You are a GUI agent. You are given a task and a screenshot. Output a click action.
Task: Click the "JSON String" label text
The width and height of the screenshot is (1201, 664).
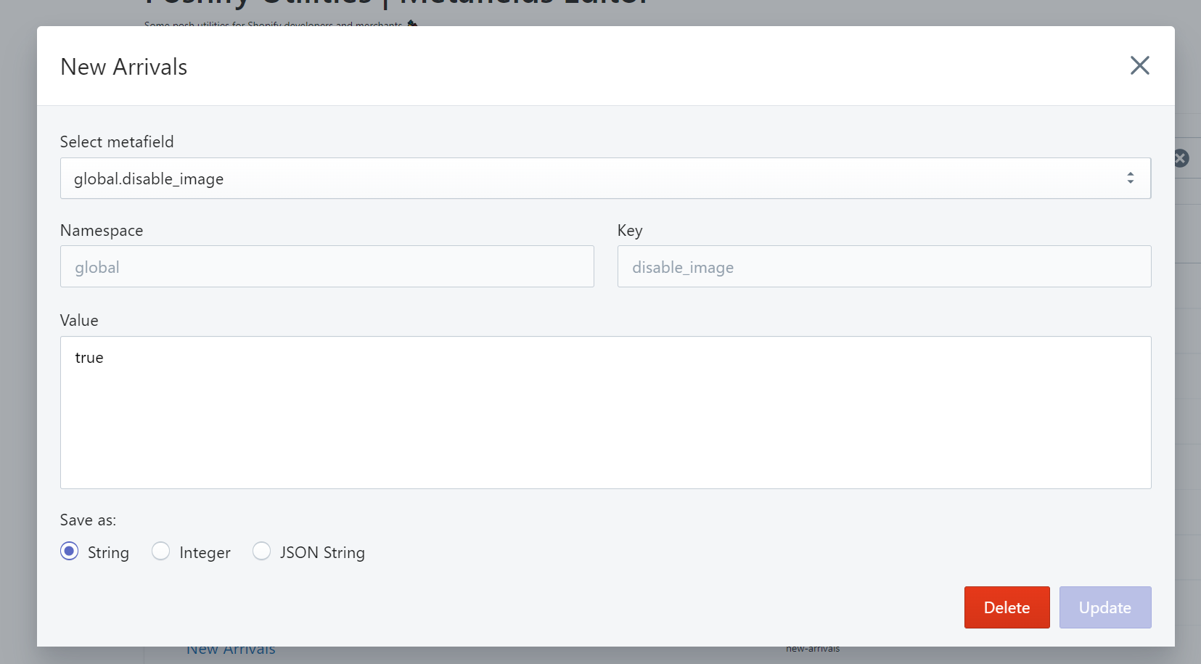pos(322,553)
